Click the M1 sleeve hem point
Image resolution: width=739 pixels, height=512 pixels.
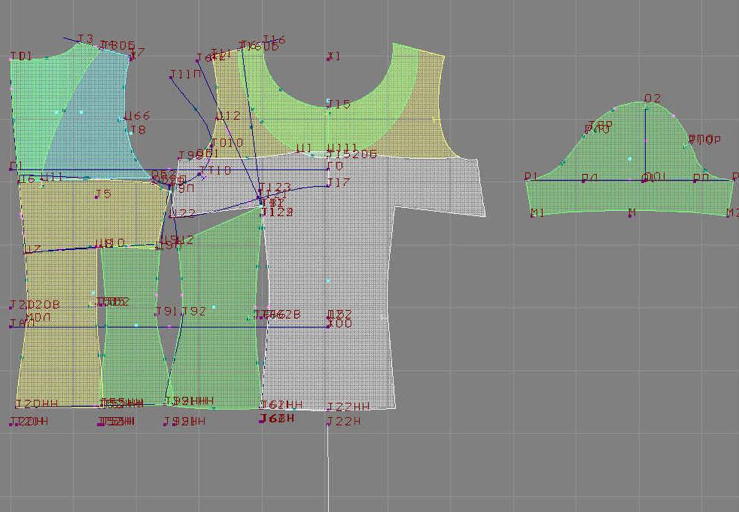point(537,212)
